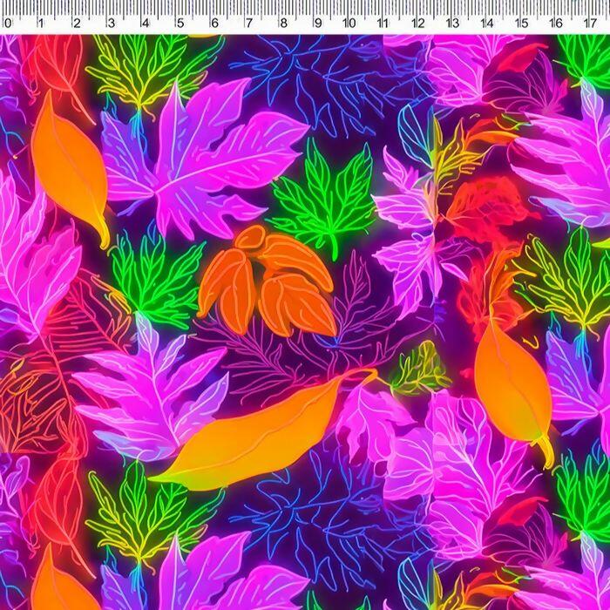Viewport: 610px width, 610px height.
Task: Select the number 12 on the ruler
Action: tap(418, 24)
